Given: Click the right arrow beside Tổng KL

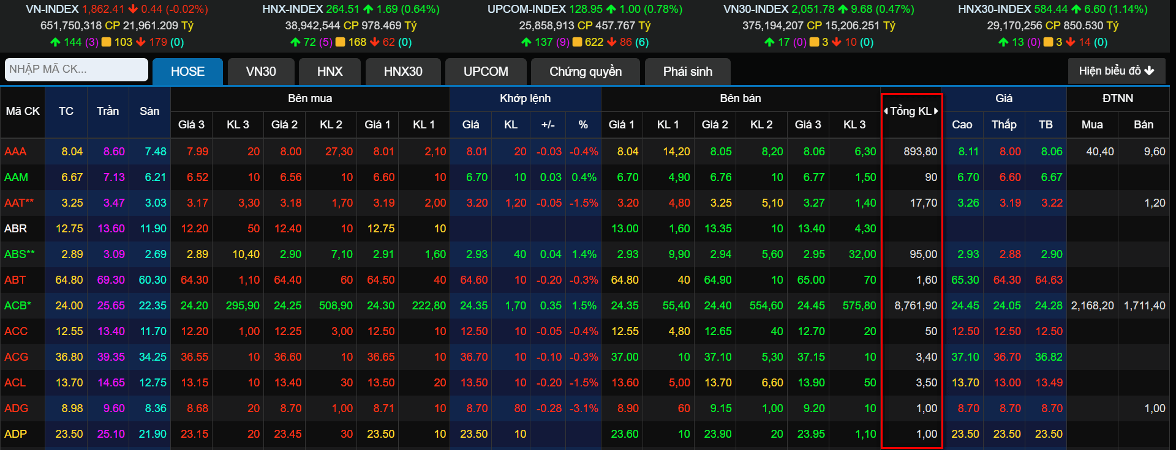Looking at the screenshot, I should [x=936, y=111].
